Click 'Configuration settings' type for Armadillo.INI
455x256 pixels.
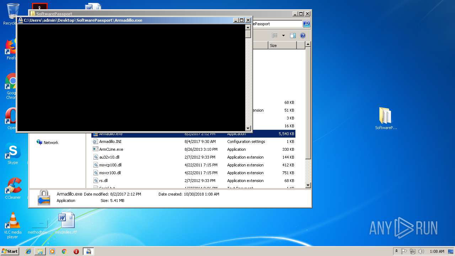point(246,142)
